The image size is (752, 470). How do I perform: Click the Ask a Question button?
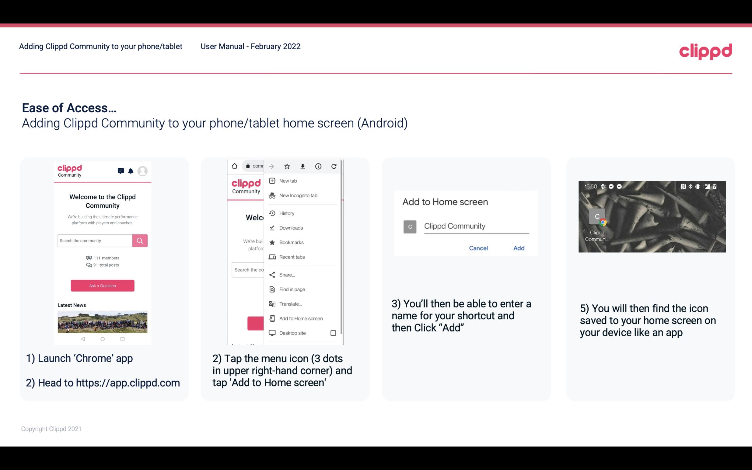tap(102, 285)
